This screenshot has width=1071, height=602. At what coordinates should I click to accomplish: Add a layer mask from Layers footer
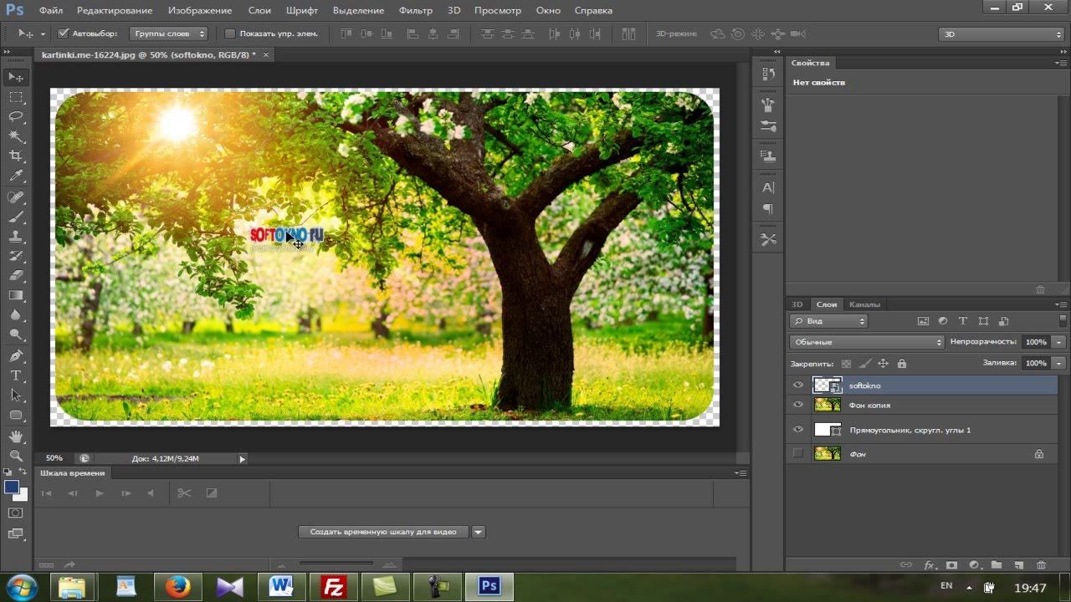(951, 565)
